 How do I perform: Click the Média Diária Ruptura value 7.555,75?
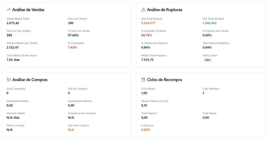coord(147,60)
